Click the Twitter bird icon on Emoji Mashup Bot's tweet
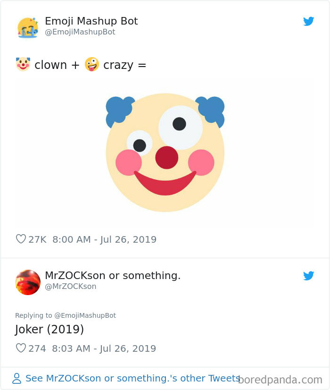The width and height of the screenshot is (330, 390). pyautogui.click(x=309, y=21)
